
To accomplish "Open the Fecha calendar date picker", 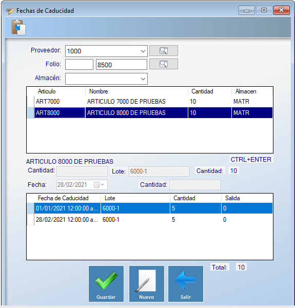I will pyautogui.click(x=100, y=185).
